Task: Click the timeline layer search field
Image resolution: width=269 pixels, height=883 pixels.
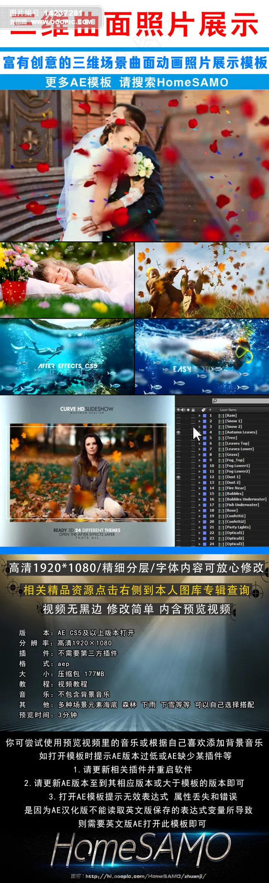Action: (x=242, y=401)
